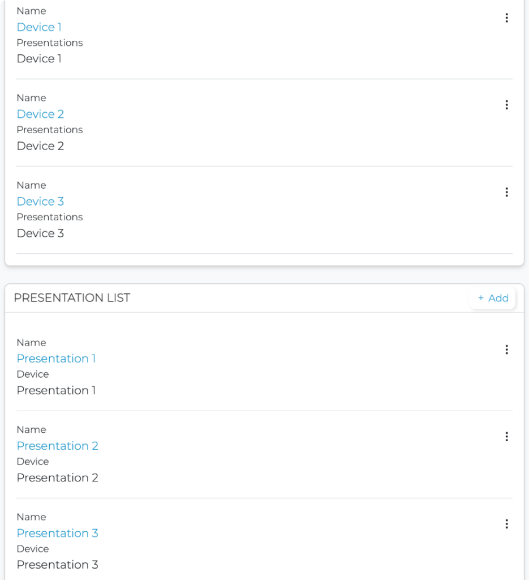Open the three-dot menu for Presentation 2

[x=506, y=437]
